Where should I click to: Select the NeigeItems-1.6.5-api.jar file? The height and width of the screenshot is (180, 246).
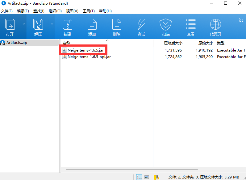pos(89,57)
